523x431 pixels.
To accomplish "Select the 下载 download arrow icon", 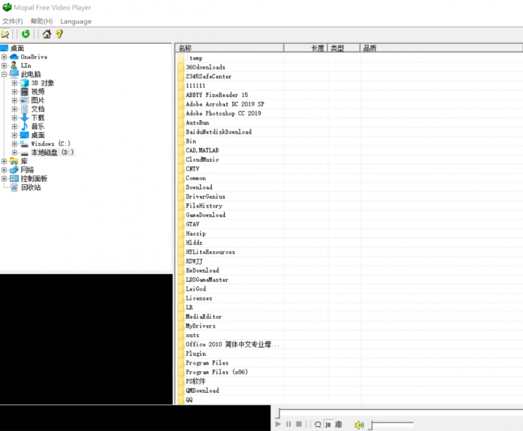I will tap(25, 117).
